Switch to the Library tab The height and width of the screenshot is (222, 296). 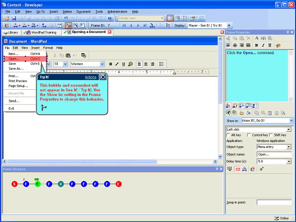pos(11,32)
